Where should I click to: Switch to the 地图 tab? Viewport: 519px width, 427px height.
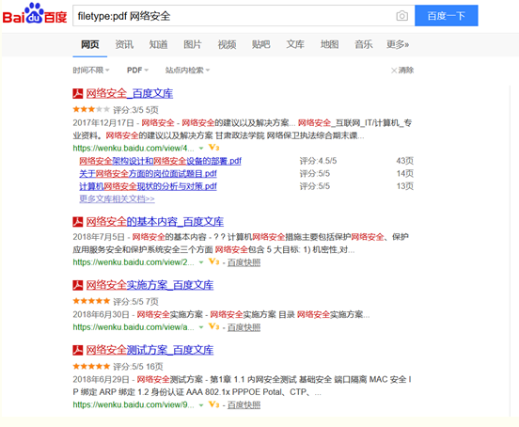tap(329, 44)
